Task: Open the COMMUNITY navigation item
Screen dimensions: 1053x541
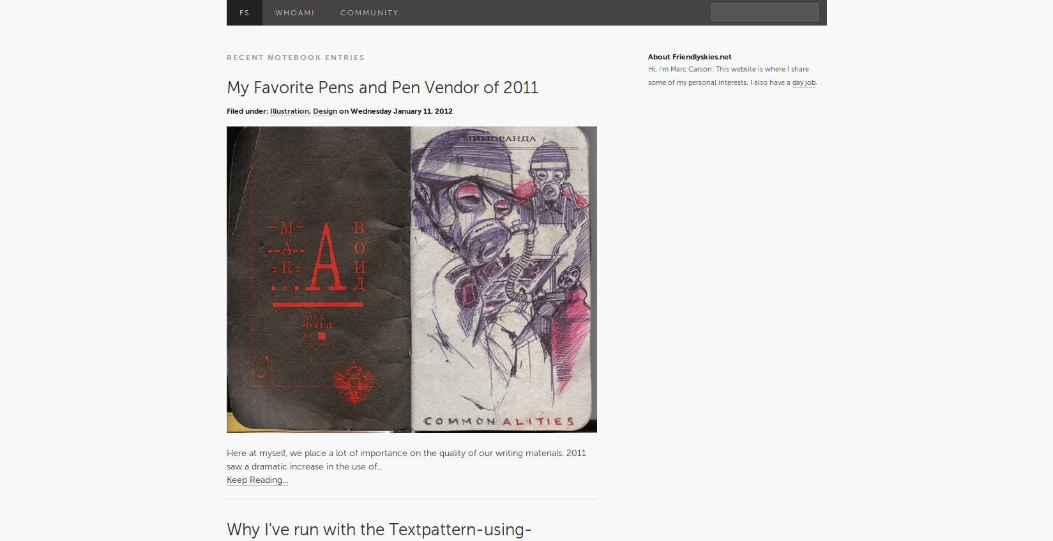Action: click(x=369, y=13)
